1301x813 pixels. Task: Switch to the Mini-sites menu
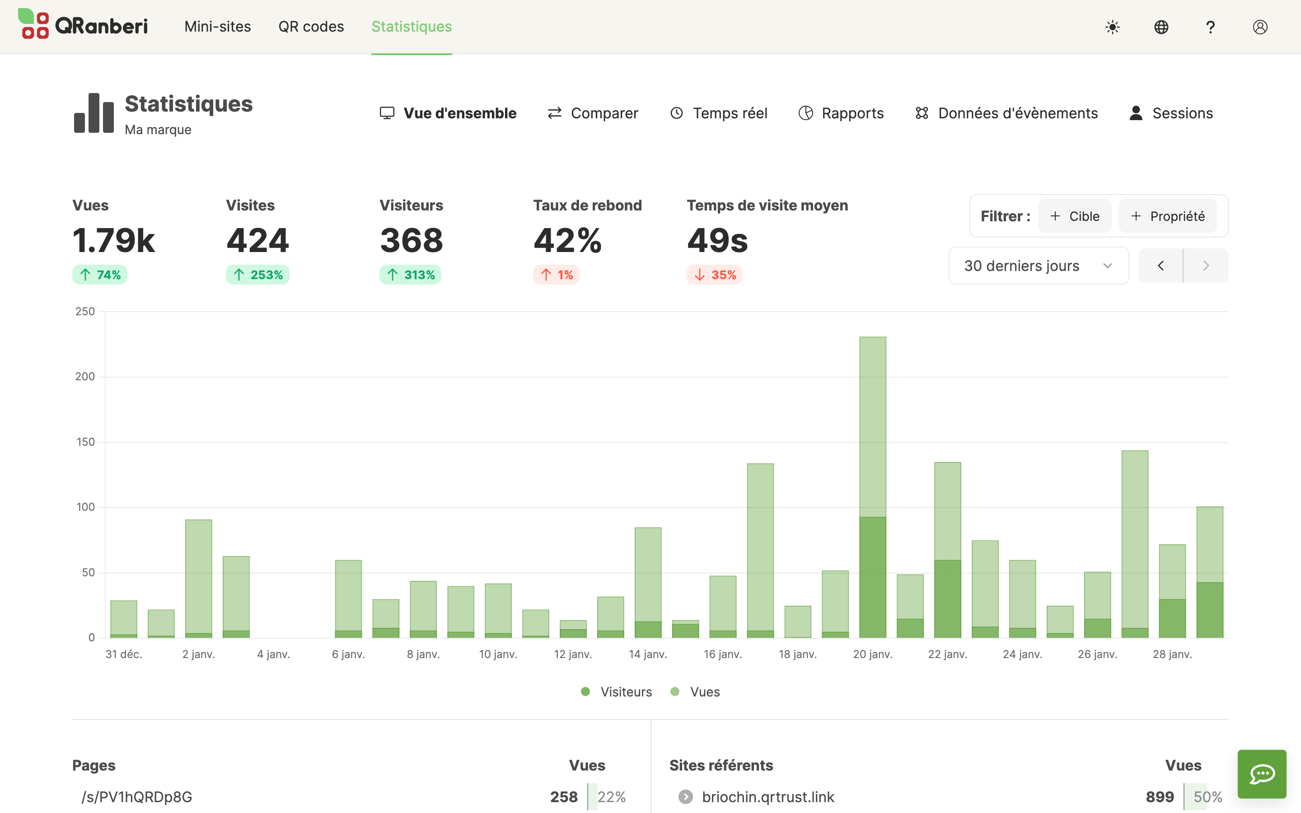(217, 27)
